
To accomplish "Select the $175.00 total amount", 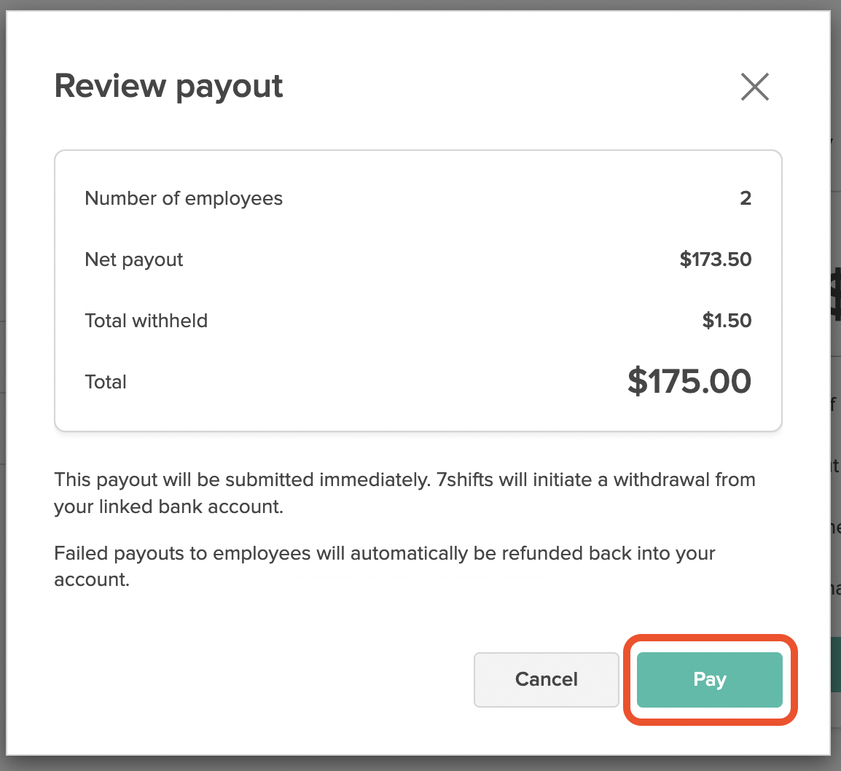I will 689,381.
